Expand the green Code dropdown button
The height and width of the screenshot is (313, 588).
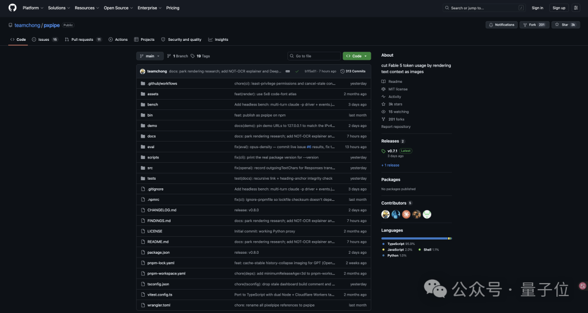click(357, 56)
